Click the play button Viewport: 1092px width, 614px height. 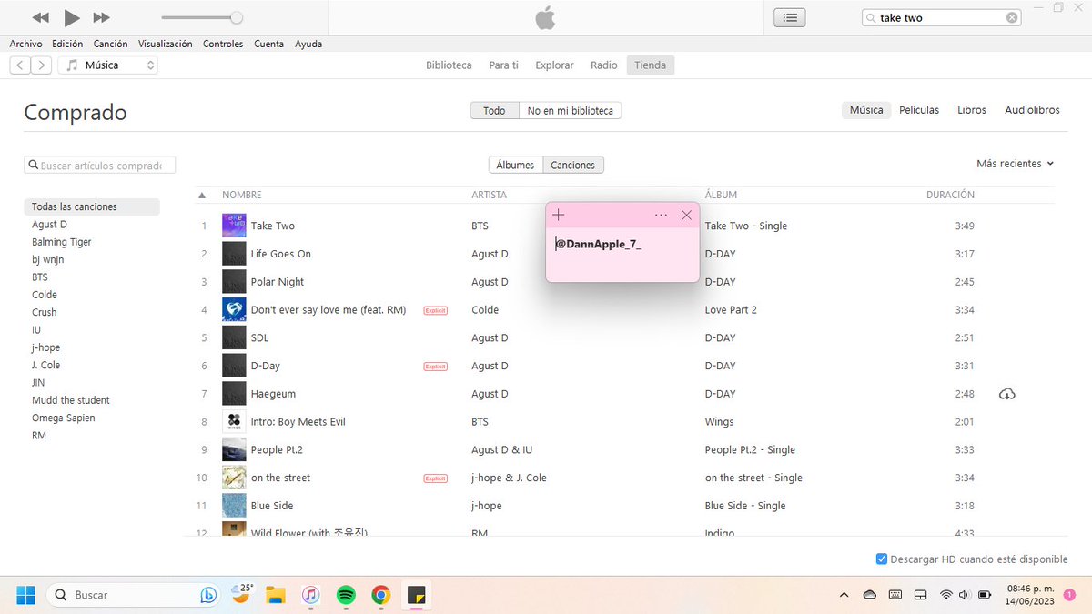72,17
